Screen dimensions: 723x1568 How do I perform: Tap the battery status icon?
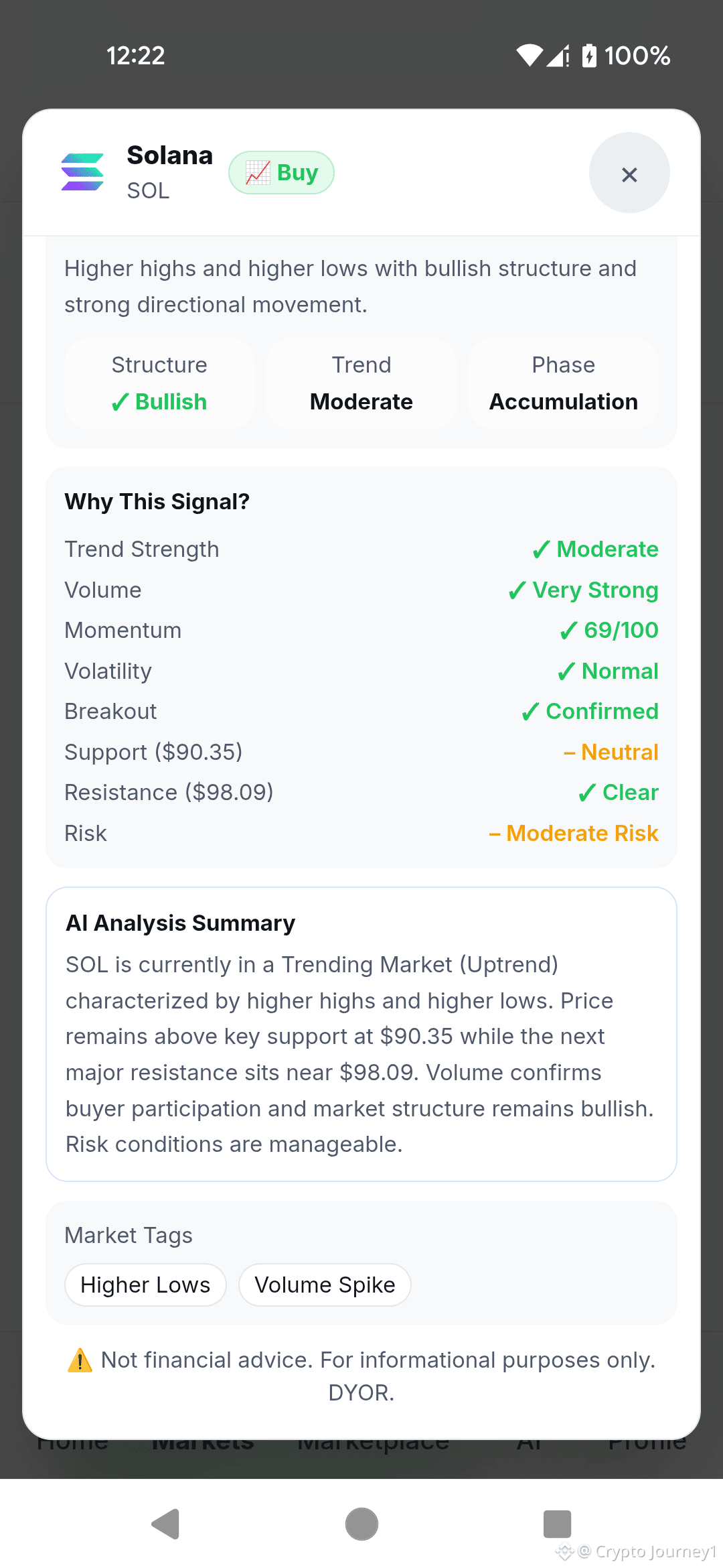pos(589,56)
